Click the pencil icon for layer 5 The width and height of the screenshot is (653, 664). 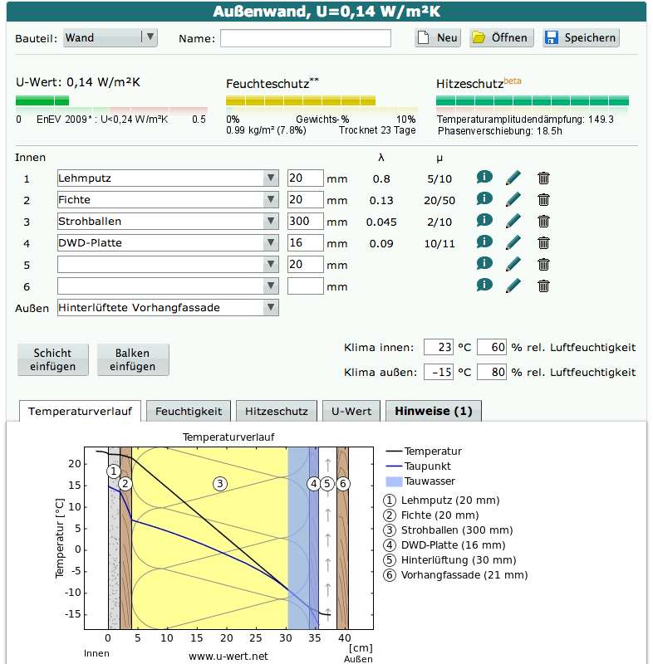click(x=513, y=264)
